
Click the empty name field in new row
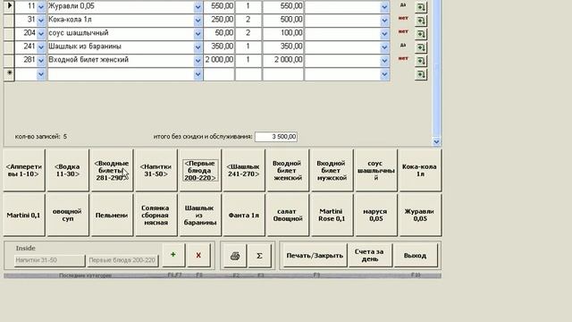[121, 74]
